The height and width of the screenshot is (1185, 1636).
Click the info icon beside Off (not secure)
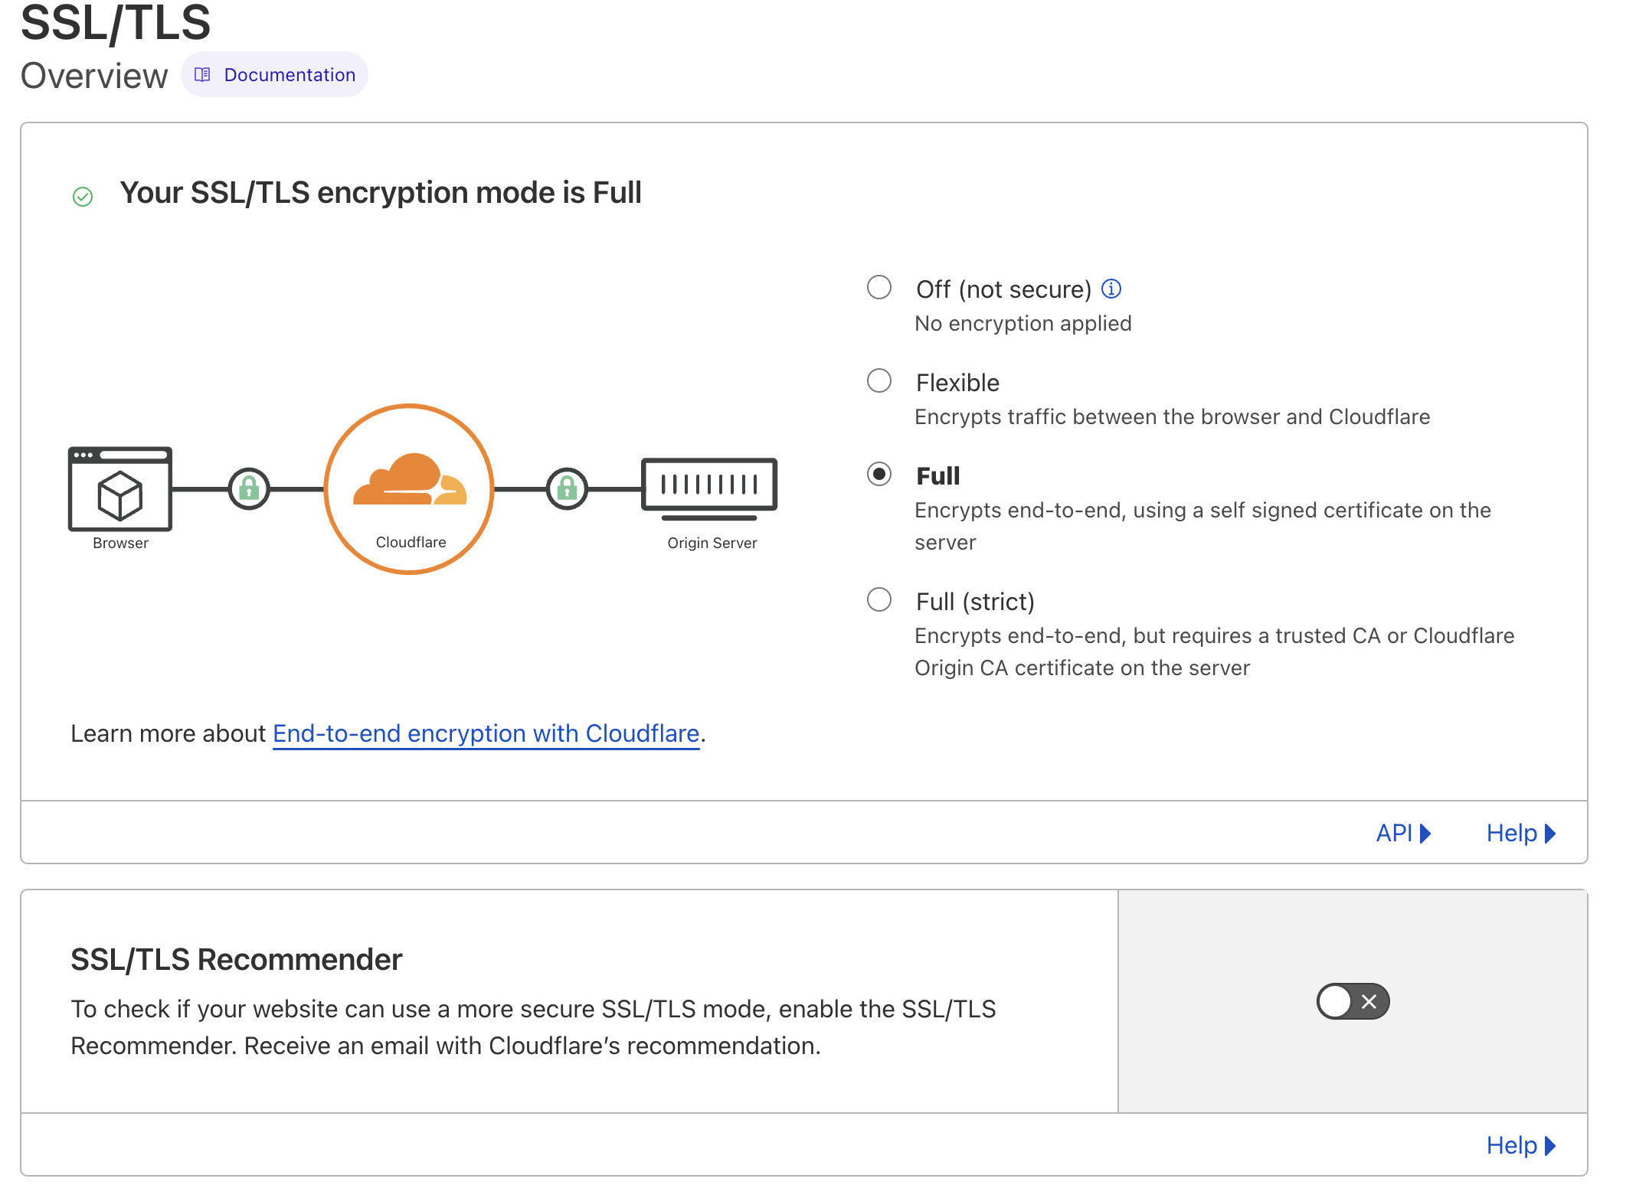click(1111, 289)
